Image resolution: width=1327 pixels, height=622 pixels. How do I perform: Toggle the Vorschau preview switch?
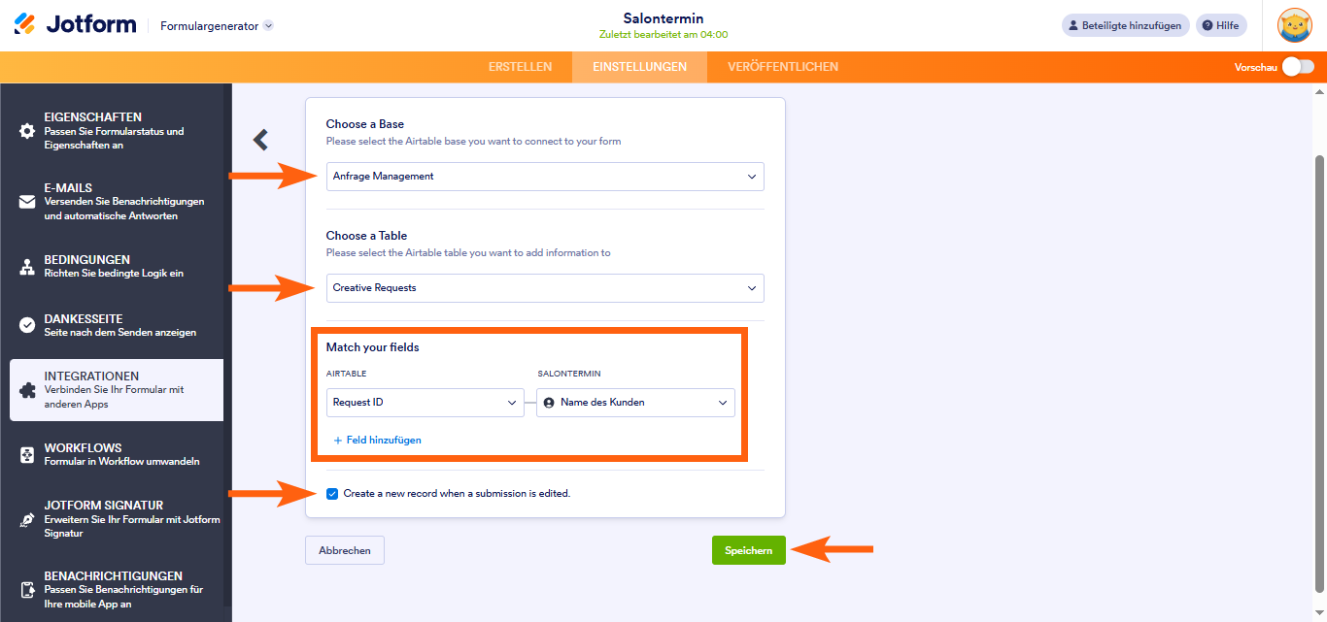pyautogui.click(x=1298, y=67)
